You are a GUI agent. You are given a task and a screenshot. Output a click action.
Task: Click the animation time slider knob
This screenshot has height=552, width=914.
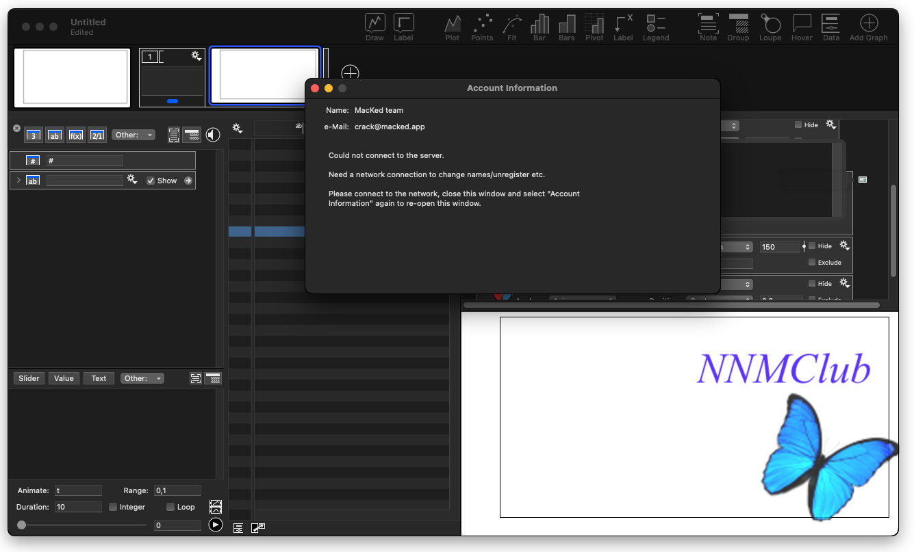(22, 525)
